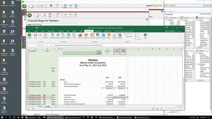Image resolution: width=212 pixels, height=119 pixels.
Task: Open Options in the Calculation group
Action: (63, 36)
